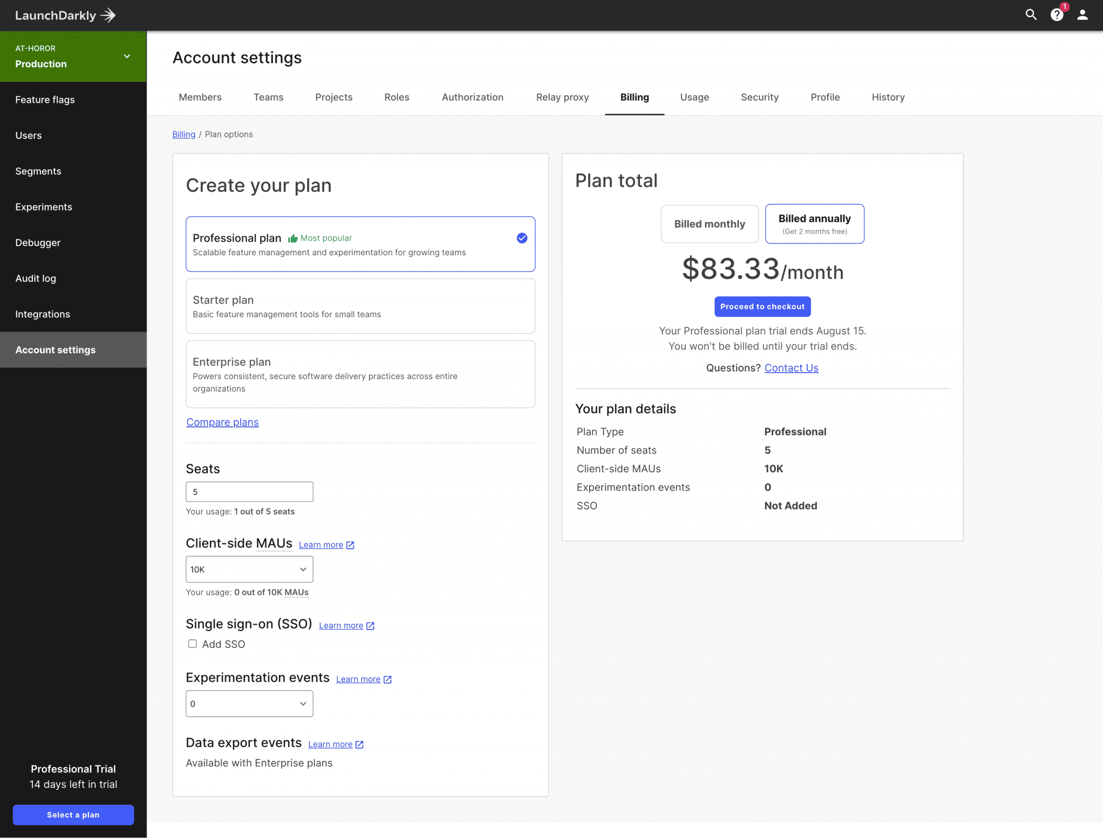Click the Compare plans link

pos(222,422)
